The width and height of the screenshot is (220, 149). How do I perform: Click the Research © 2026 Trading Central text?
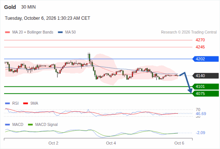pos(189,32)
